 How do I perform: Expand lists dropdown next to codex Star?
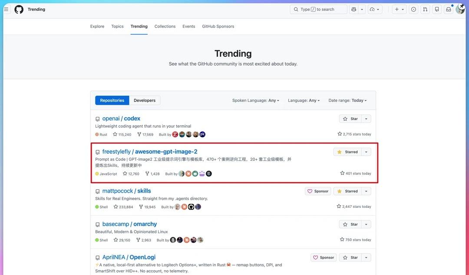coord(366,119)
